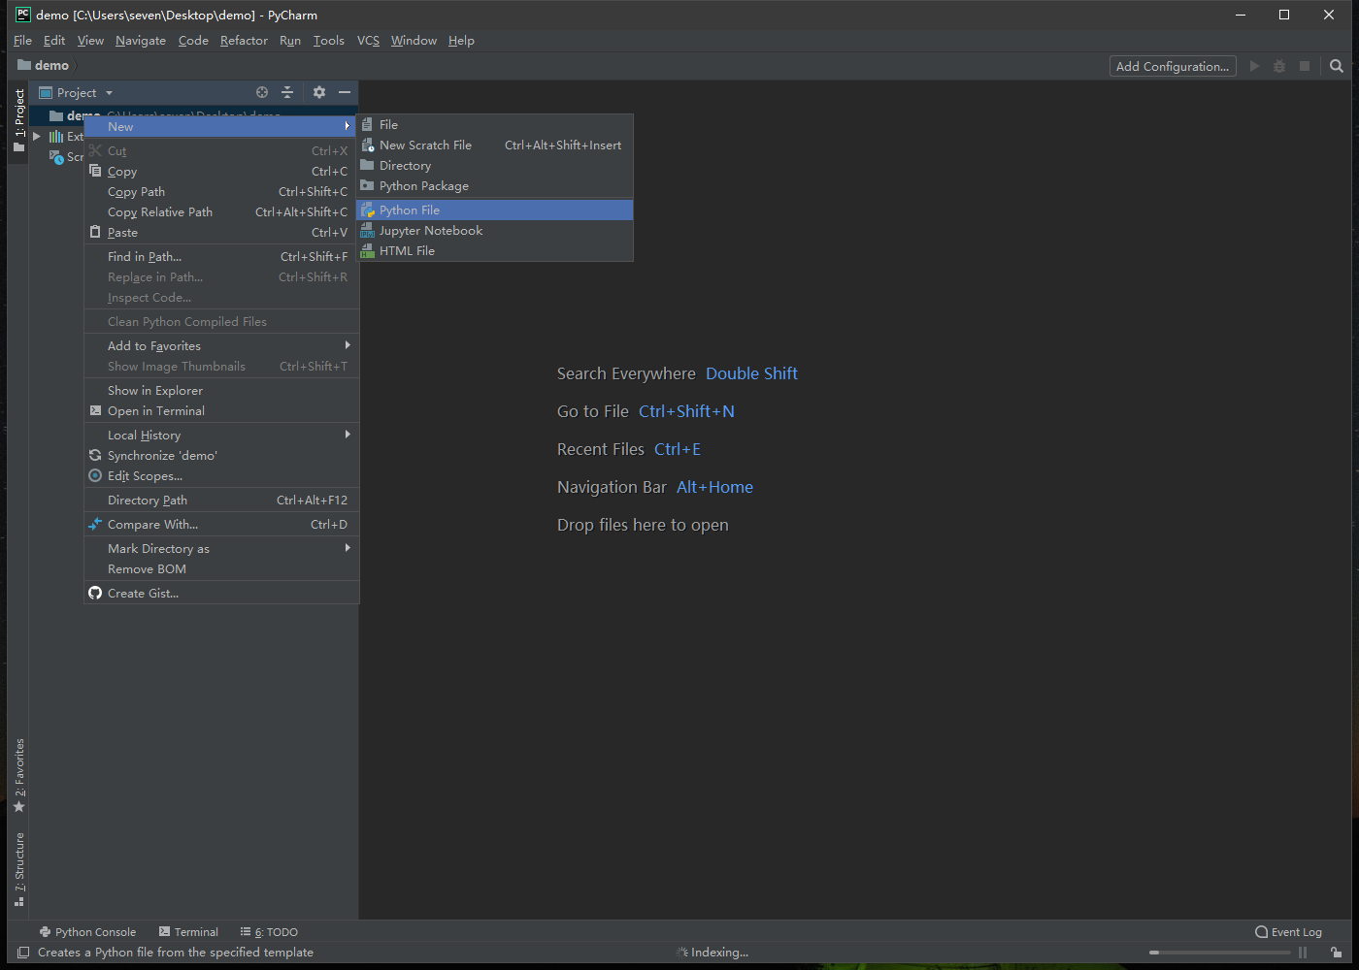This screenshot has width=1359, height=970.
Task: Click the HTML File icon in submenu
Action: 368,251
